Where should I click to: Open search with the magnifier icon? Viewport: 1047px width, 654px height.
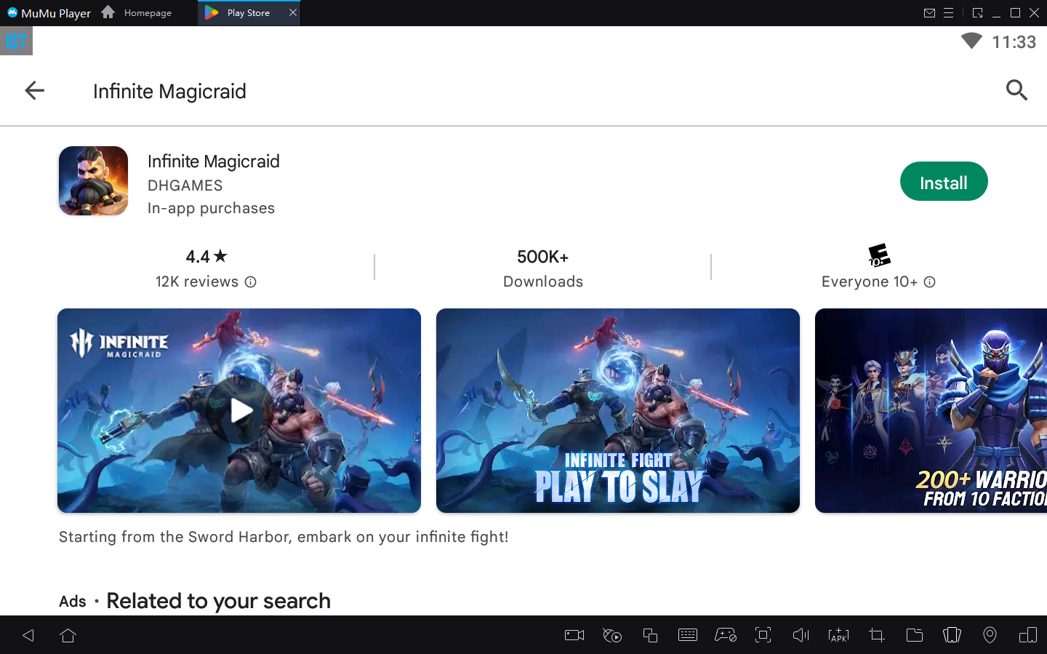coord(1016,90)
